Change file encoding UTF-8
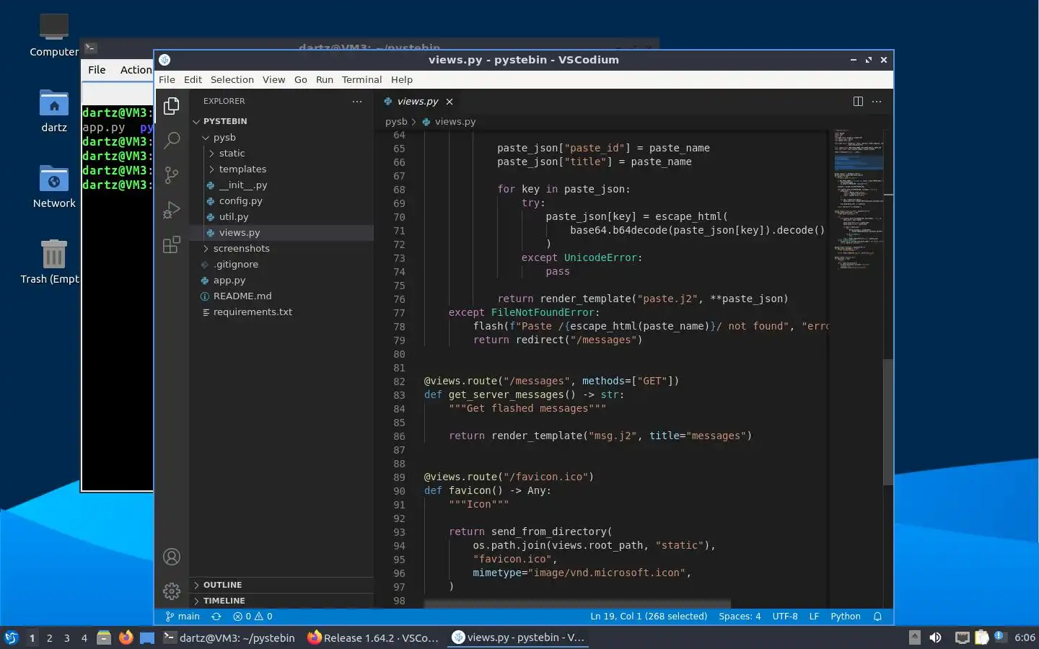Screen dimensions: 1039x649 [785, 617]
